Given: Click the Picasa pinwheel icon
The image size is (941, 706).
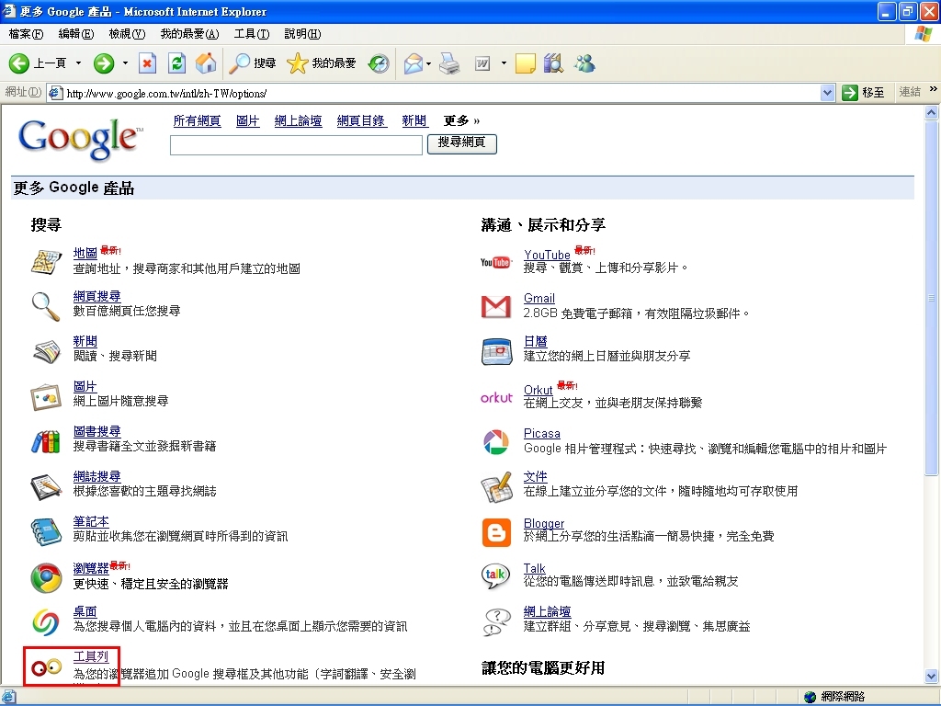Looking at the screenshot, I should point(496,442).
